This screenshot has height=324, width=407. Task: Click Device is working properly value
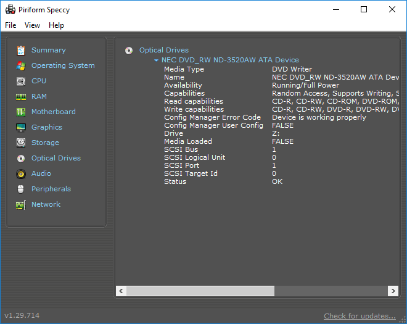[319, 117]
